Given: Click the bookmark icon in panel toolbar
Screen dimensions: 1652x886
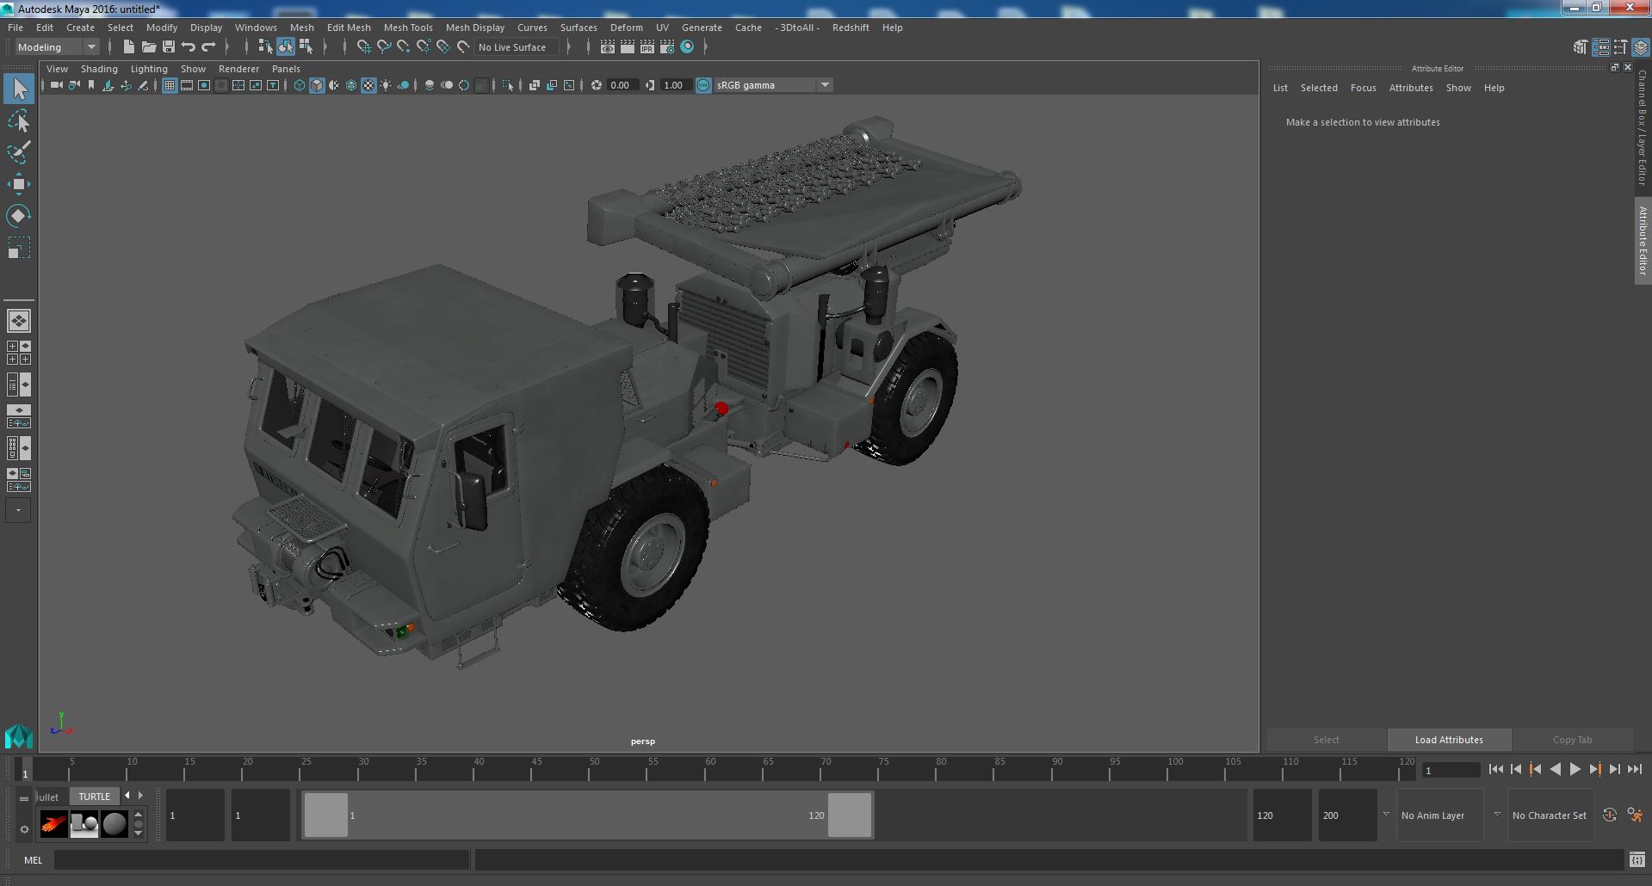Looking at the screenshot, I should 91,85.
